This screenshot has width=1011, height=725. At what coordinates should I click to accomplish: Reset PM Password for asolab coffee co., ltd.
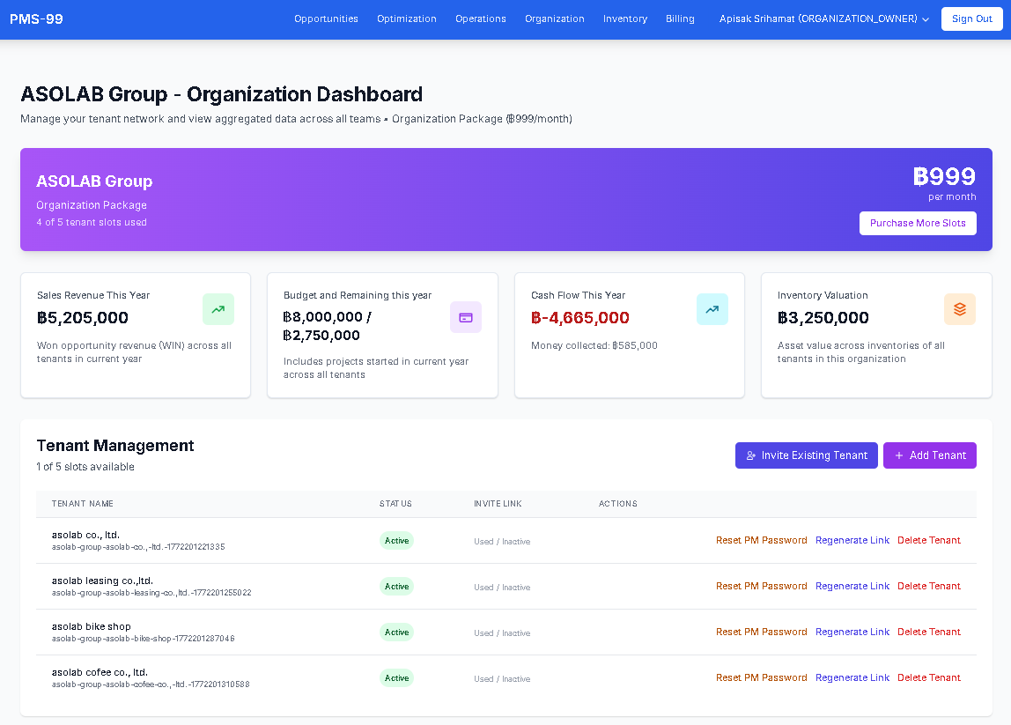click(761, 677)
